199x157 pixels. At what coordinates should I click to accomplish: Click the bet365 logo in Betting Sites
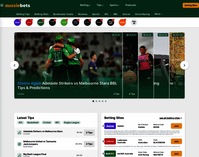click(110, 154)
